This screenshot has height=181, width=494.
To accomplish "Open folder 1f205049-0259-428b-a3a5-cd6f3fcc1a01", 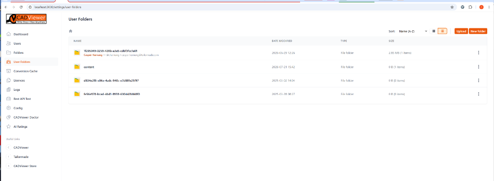I will pos(110,50).
